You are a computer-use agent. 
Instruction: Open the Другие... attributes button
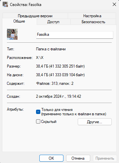[x=95, y=122]
